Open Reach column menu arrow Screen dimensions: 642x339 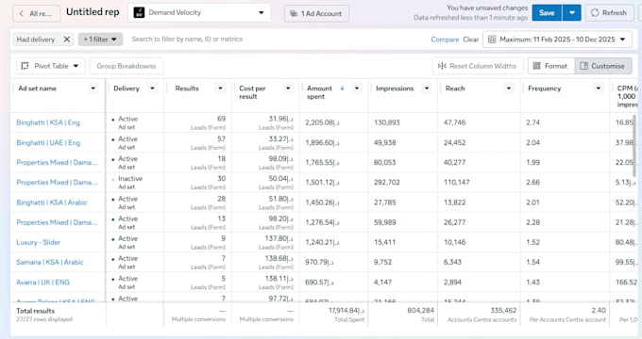click(x=509, y=89)
